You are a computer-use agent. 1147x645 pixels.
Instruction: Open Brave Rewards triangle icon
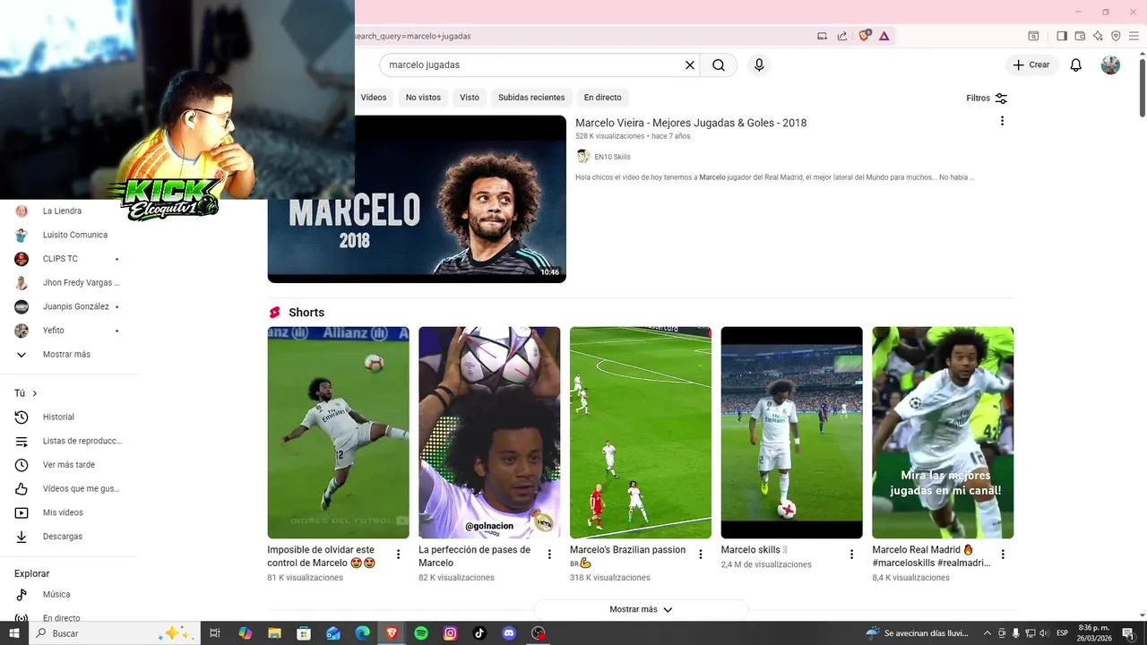tap(884, 36)
